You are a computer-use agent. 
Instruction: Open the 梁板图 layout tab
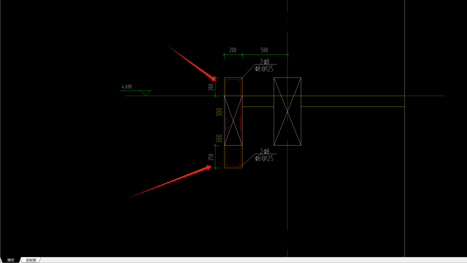tap(31, 260)
